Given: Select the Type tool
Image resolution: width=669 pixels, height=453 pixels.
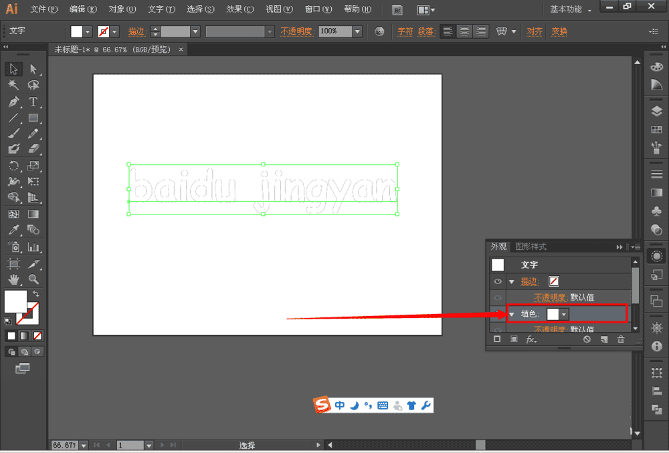Looking at the screenshot, I should coord(33,102).
